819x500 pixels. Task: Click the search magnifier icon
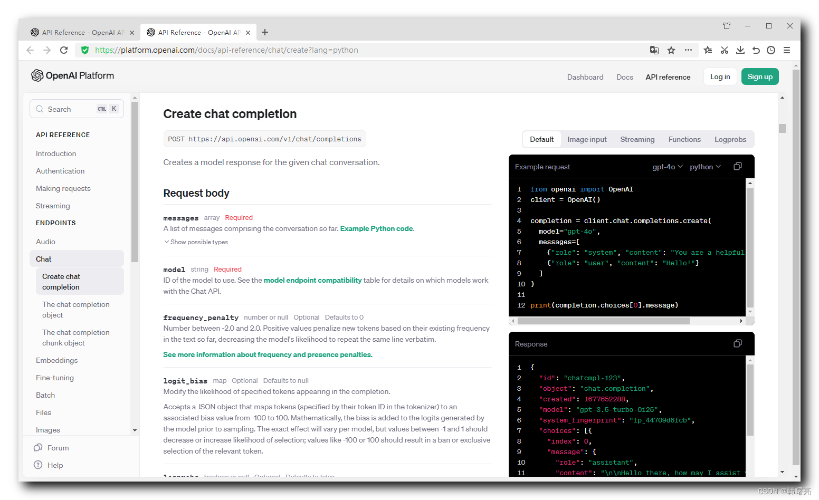tap(40, 109)
